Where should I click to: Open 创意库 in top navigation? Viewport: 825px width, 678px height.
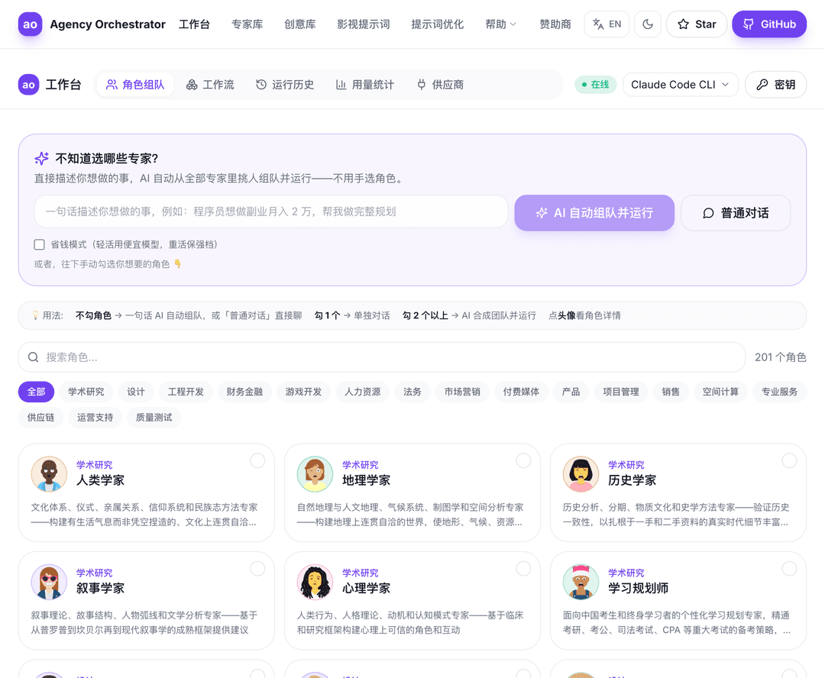[300, 24]
